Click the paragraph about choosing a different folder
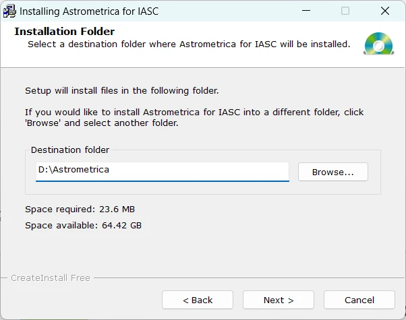Image resolution: width=406 pixels, height=320 pixels. click(194, 118)
